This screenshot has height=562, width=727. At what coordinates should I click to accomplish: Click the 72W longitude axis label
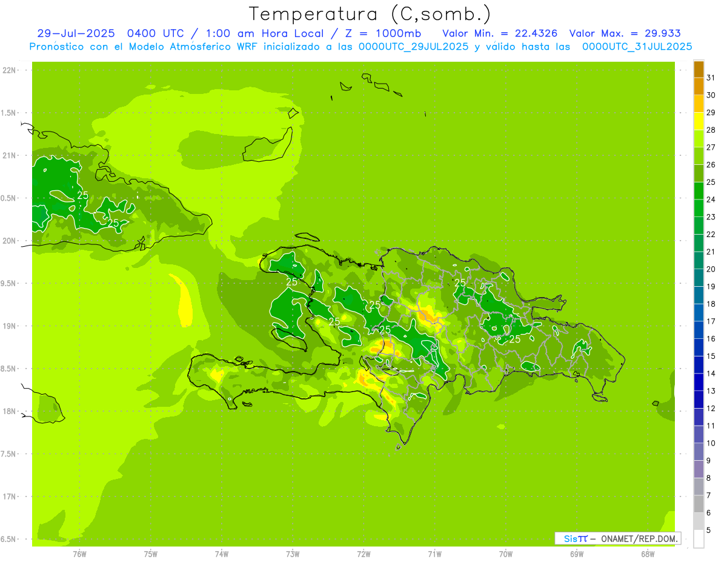click(x=363, y=554)
